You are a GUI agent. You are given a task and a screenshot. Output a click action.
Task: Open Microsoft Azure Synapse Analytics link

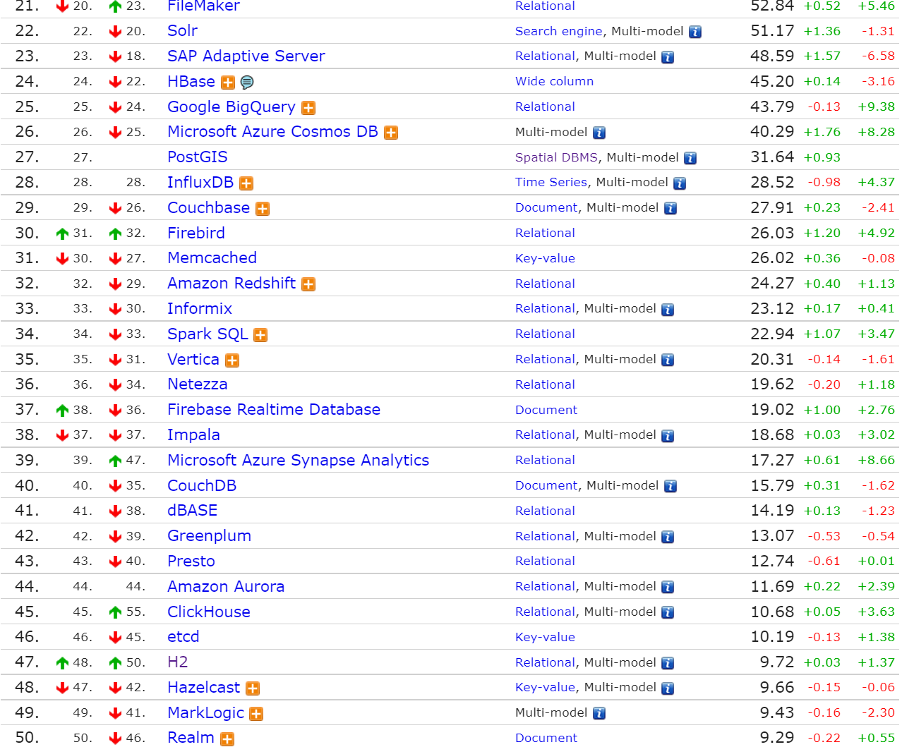(298, 461)
